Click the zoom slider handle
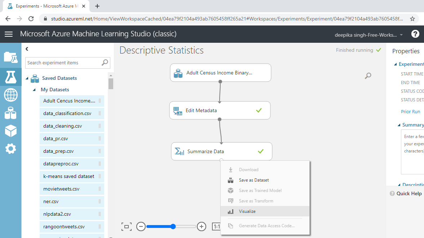The width and height of the screenshot is (424, 238). (x=173, y=227)
